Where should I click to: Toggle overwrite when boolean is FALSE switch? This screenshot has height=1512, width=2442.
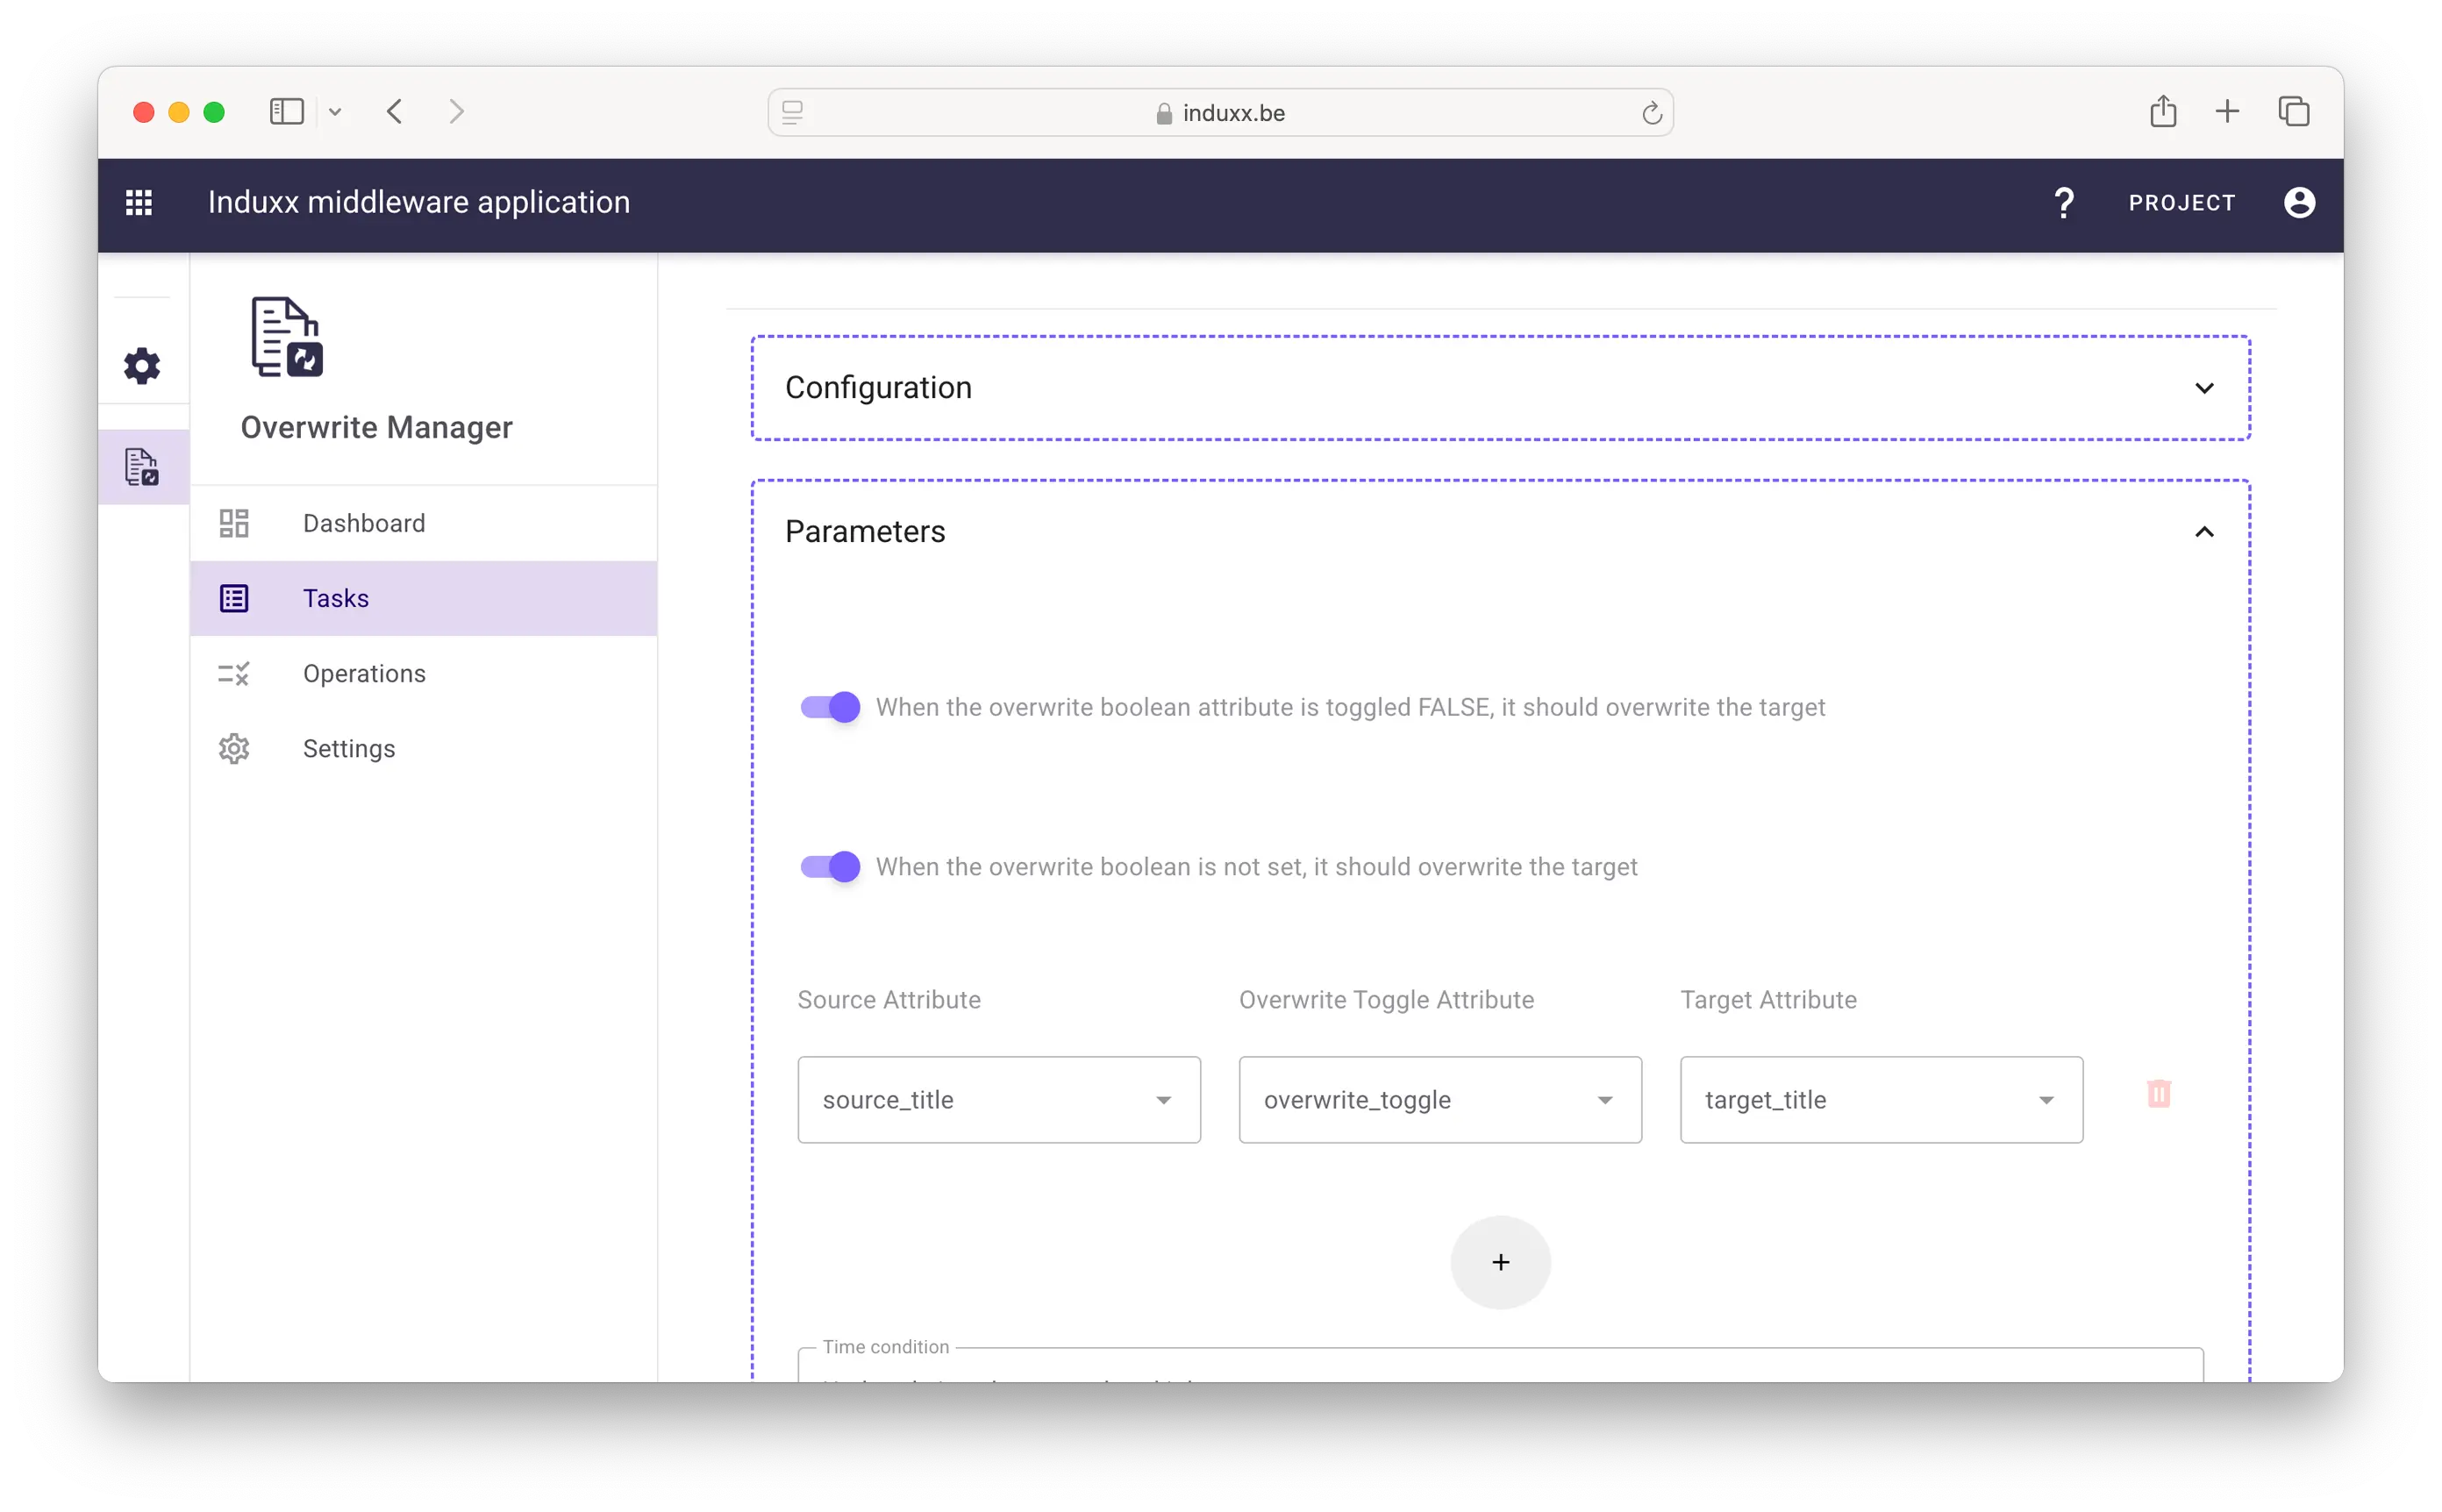pos(830,708)
